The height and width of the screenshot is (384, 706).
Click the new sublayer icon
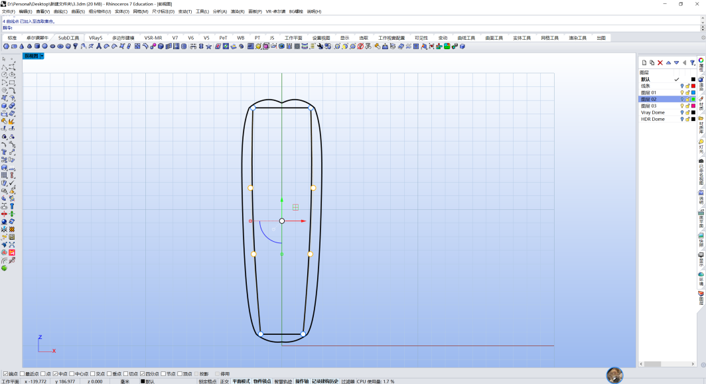(652, 62)
